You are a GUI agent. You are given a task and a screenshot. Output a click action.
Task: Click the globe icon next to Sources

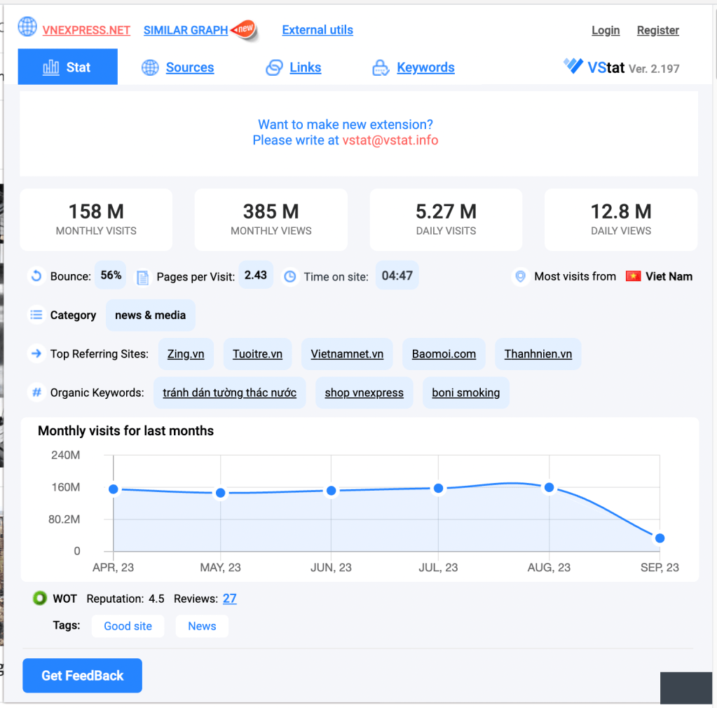150,67
